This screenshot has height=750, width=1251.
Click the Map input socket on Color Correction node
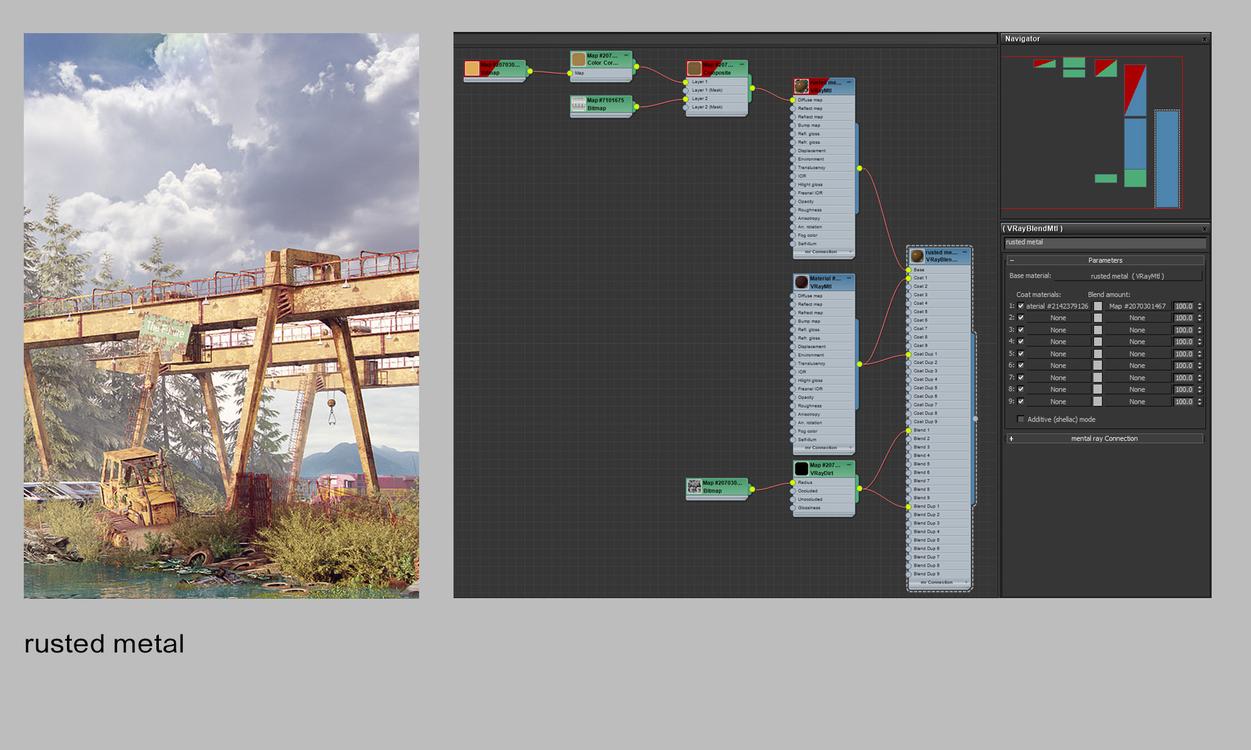pyautogui.click(x=570, y=73)
